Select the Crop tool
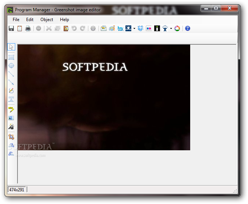248x204 pixels. click(x=11, y=137)
